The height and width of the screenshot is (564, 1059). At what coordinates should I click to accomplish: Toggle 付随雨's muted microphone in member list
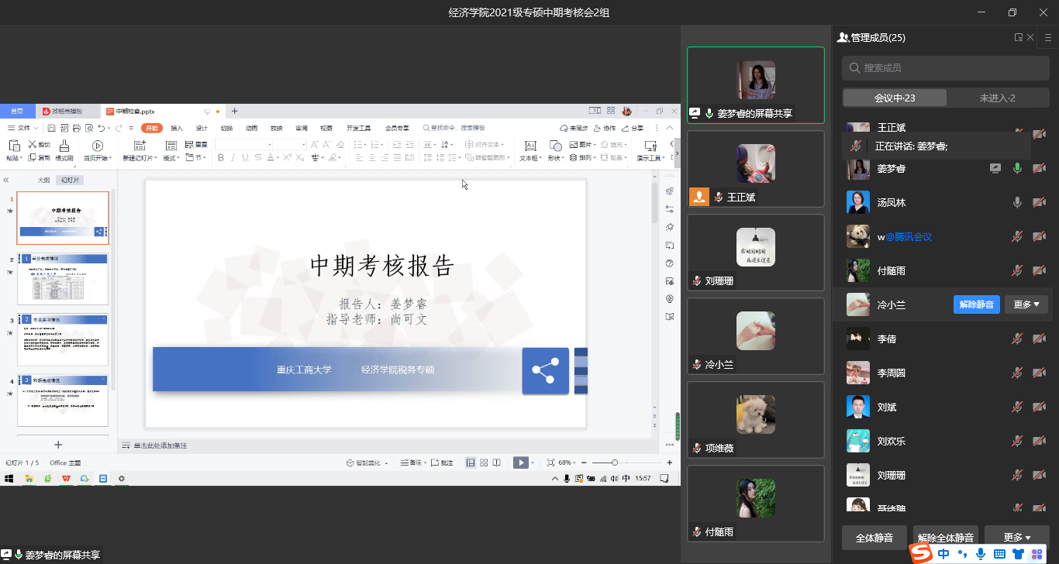coord(1017,270)
